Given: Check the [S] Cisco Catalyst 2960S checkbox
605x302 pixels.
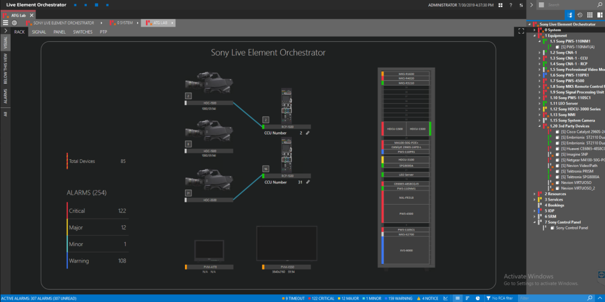Looking at the screenshot, I should [558, 132].
